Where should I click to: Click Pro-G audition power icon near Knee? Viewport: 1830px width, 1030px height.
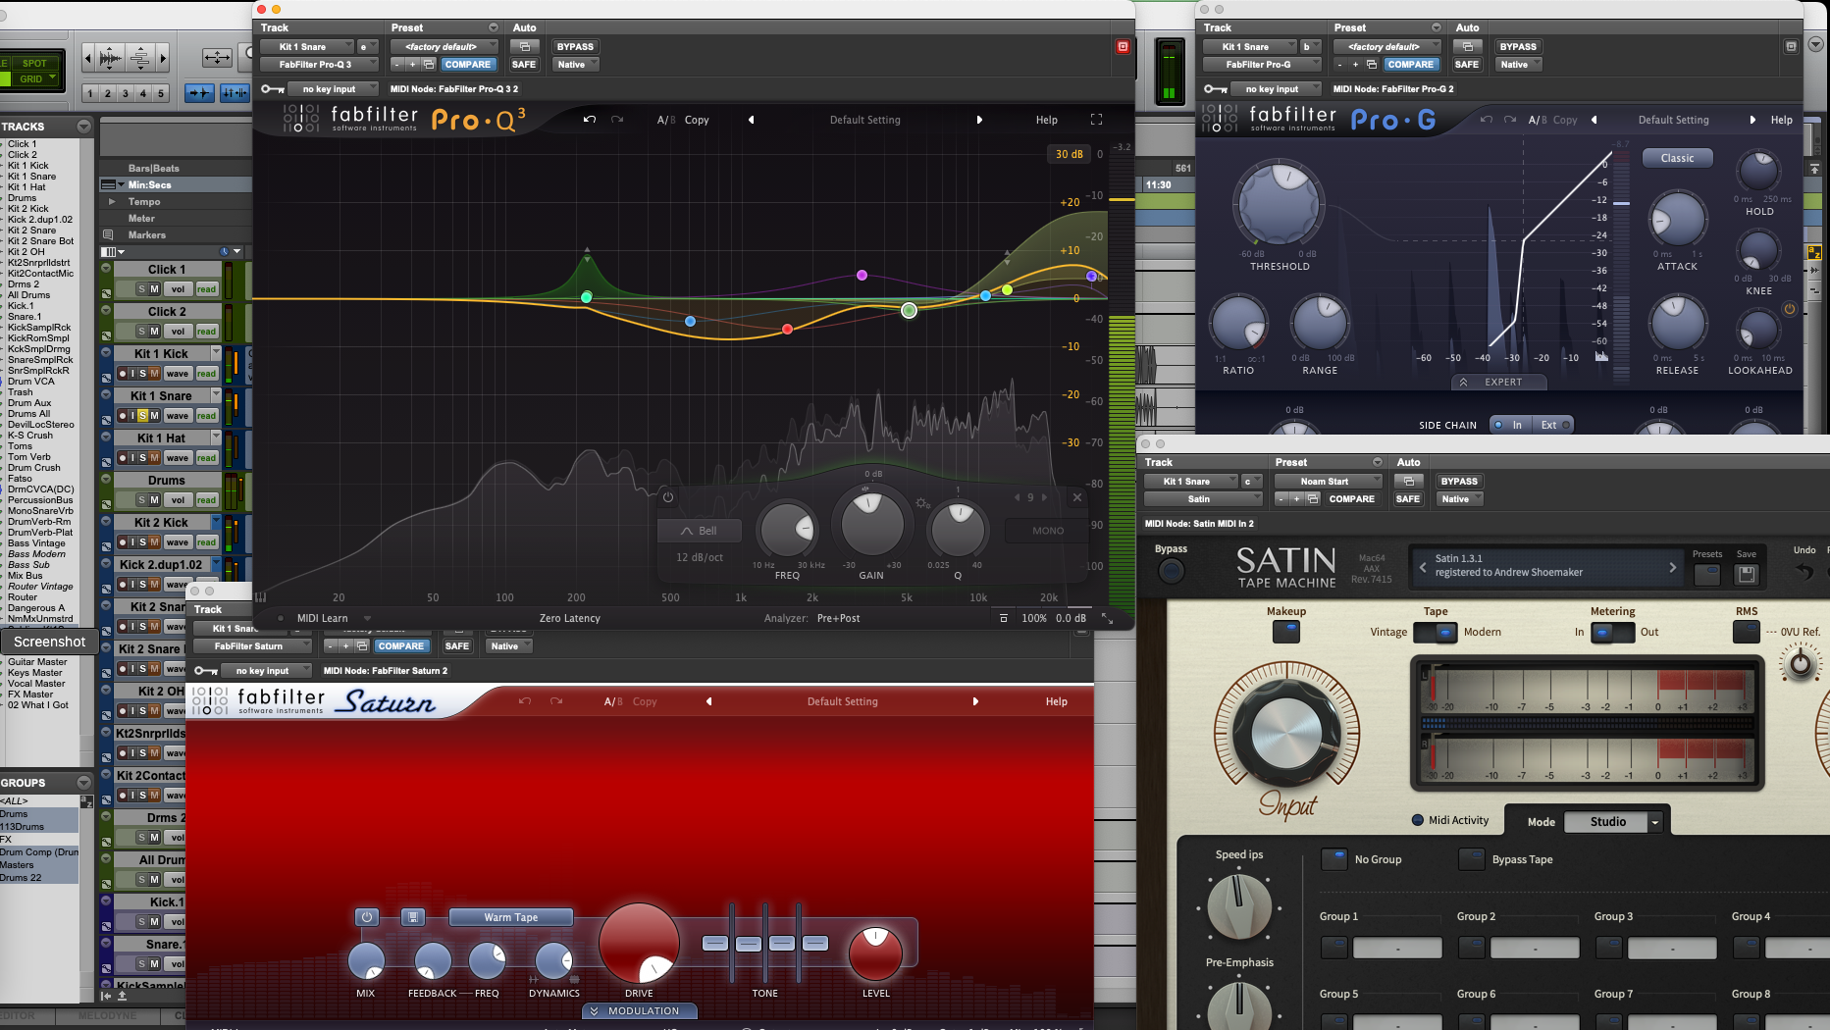[1789, 309]
